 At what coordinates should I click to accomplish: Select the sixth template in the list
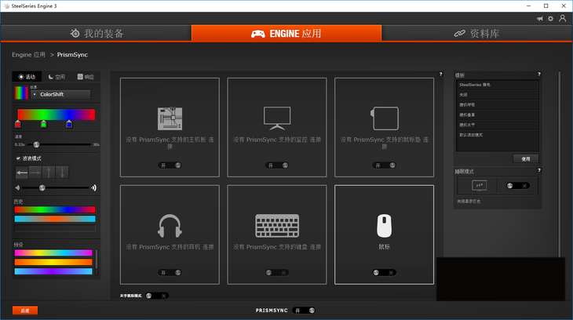point(497,135)
